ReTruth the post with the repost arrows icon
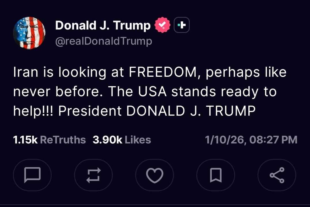Image resolution: width=310 pixels, height=207 pixels. click(x=94, y=175)
